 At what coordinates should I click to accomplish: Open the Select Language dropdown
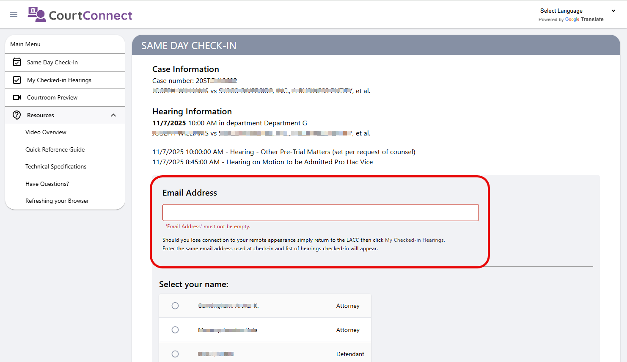pos(577,11)
